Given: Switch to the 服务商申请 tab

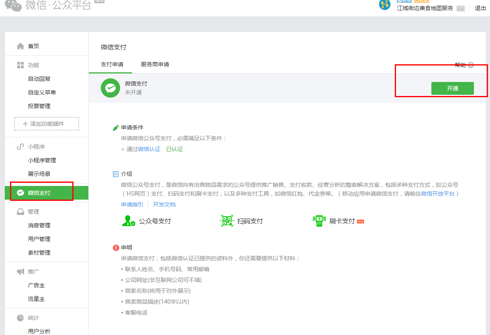Looking at the screenshot, I should (155, 64).
